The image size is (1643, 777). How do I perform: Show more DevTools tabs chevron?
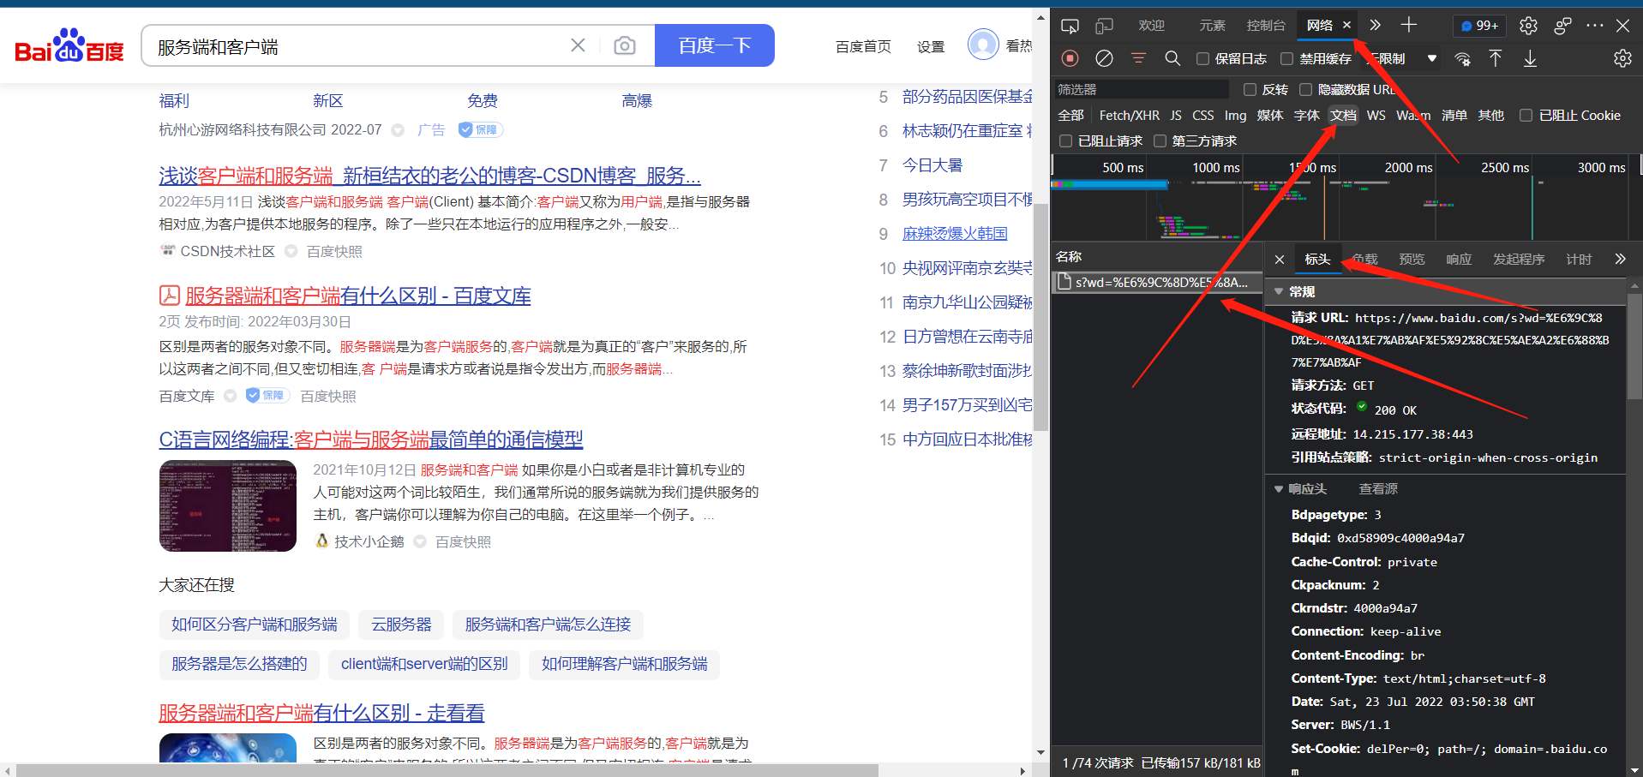[x=1375, y=25]
